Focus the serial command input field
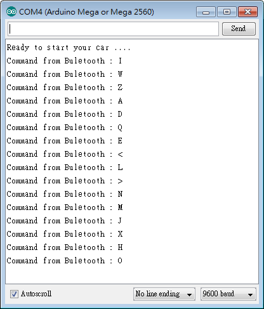This screenshot has width=264, height=309. 113,29
